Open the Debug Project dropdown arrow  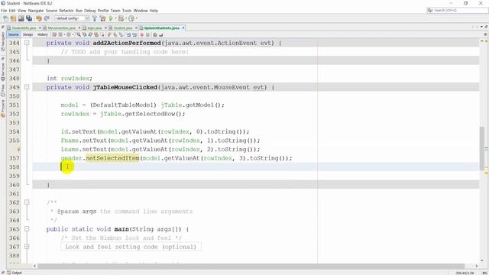tap(125, 18)
